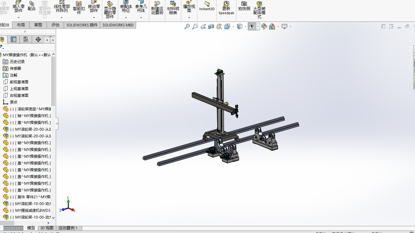Toggle Large Assembly Mode (大型装配体模式)
This screenshot has width=415, height=233.
click(x=260, y=10)
